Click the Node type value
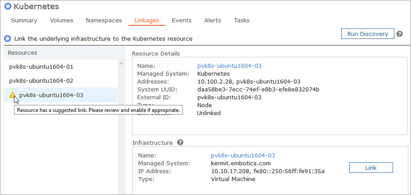 pos(204,105)
